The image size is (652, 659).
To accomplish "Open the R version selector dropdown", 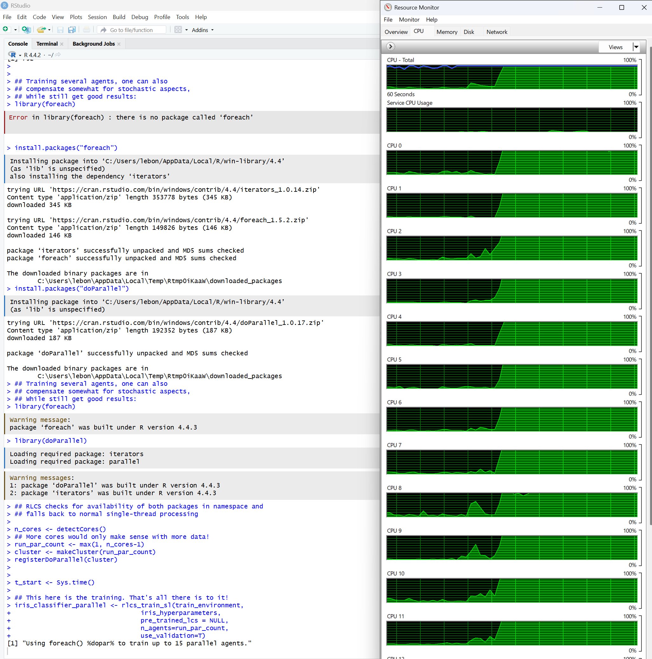I will click(x=20, y=55).
